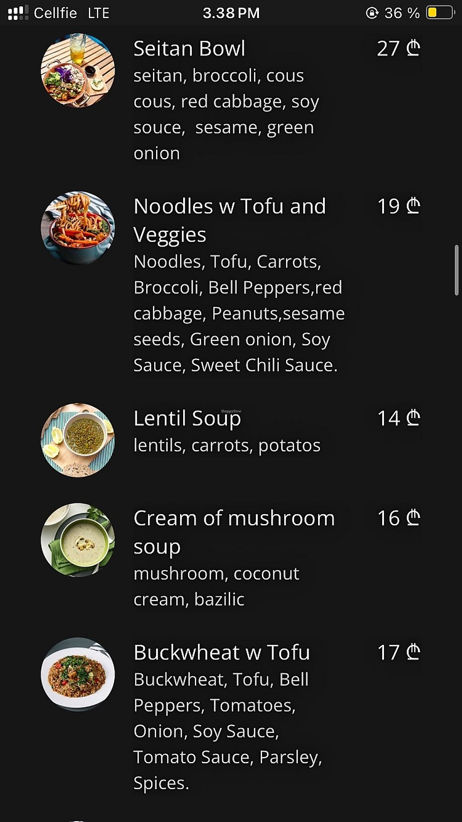
Task: Select the Lentil Soup title
Action: [187, 418]
